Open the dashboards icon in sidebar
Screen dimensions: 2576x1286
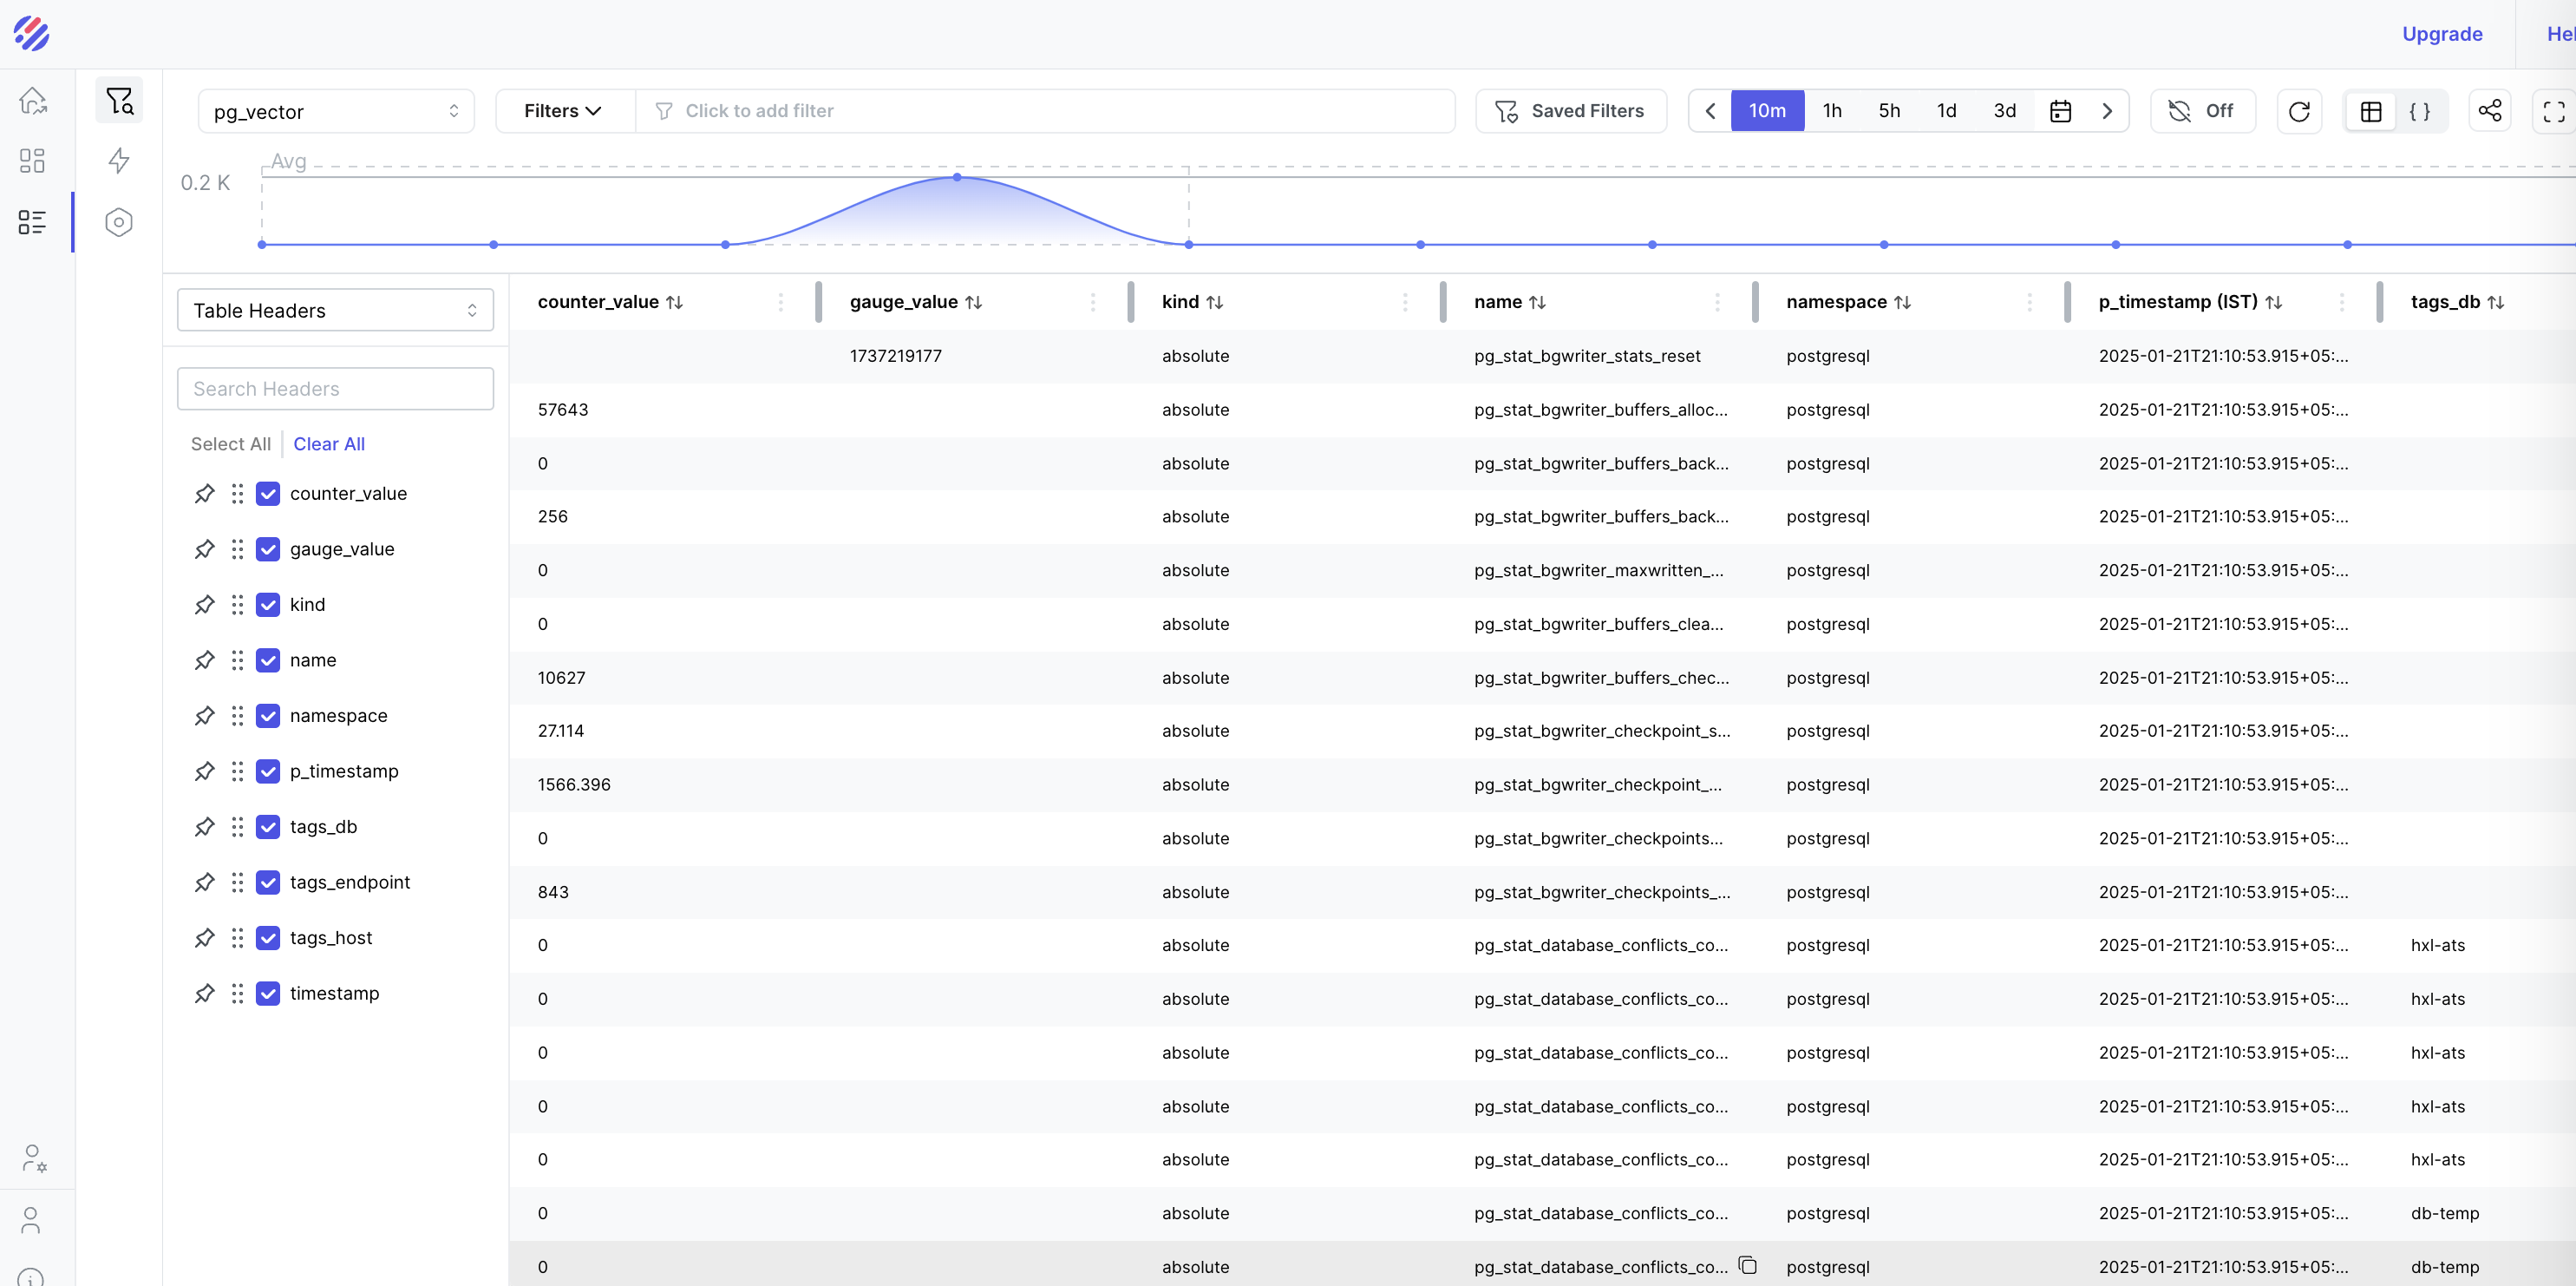(x=32, y=161)
